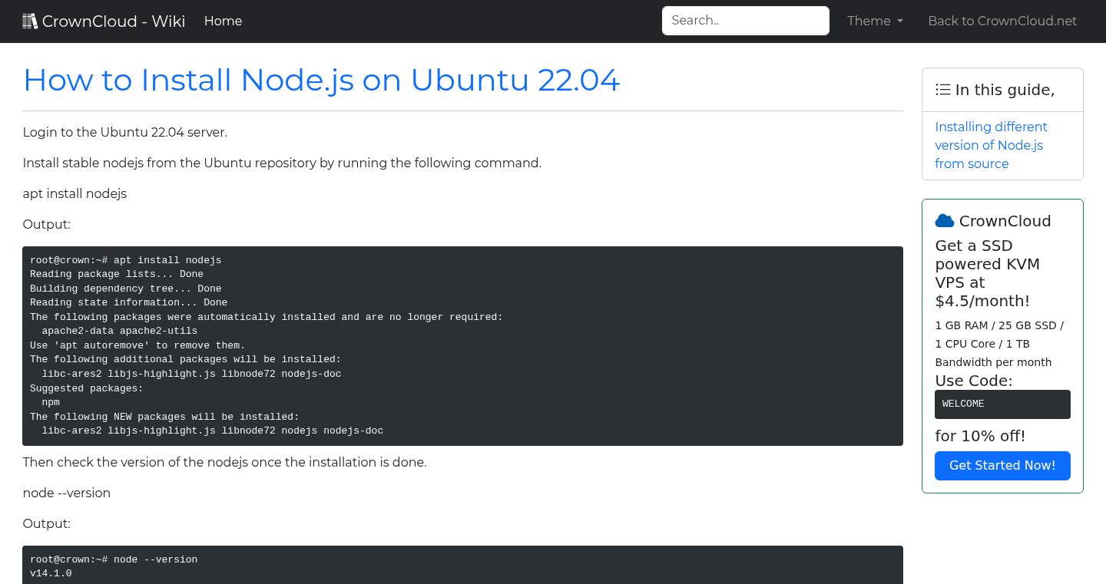Open the Theme dropdown in the navbar
The height and width of the screenshot is (584, 1106).
point(875,21)
